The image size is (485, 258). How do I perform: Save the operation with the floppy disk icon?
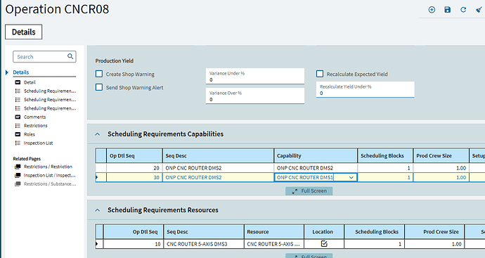tap(447, 10)
